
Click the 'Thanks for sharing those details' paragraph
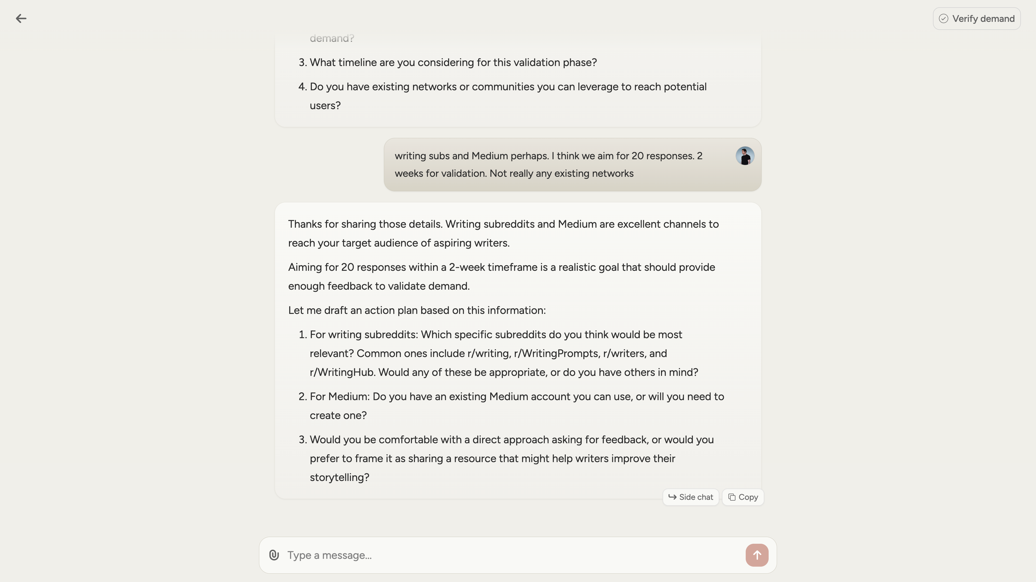coord(503,233)
